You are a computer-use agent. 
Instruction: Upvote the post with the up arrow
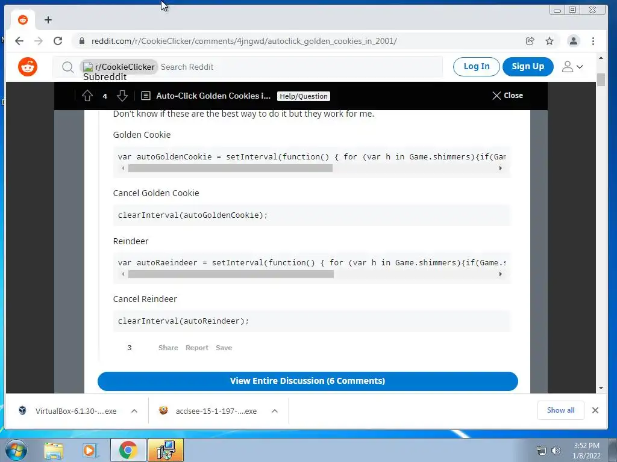[87, 96]
